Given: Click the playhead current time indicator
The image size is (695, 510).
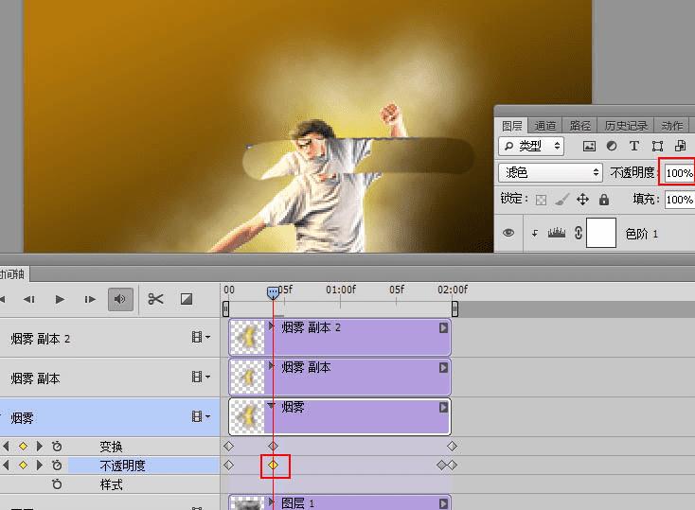Looking at the screenshot, I should [x=273, y=293].
